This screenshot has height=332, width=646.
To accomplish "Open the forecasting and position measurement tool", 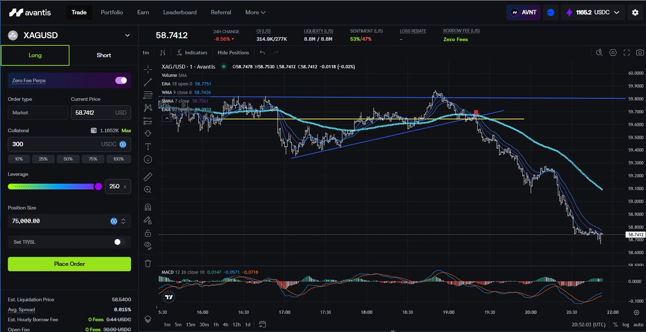I will point(148,120).
